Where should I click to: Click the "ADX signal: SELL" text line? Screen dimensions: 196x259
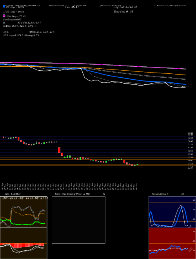click(21, 35)
